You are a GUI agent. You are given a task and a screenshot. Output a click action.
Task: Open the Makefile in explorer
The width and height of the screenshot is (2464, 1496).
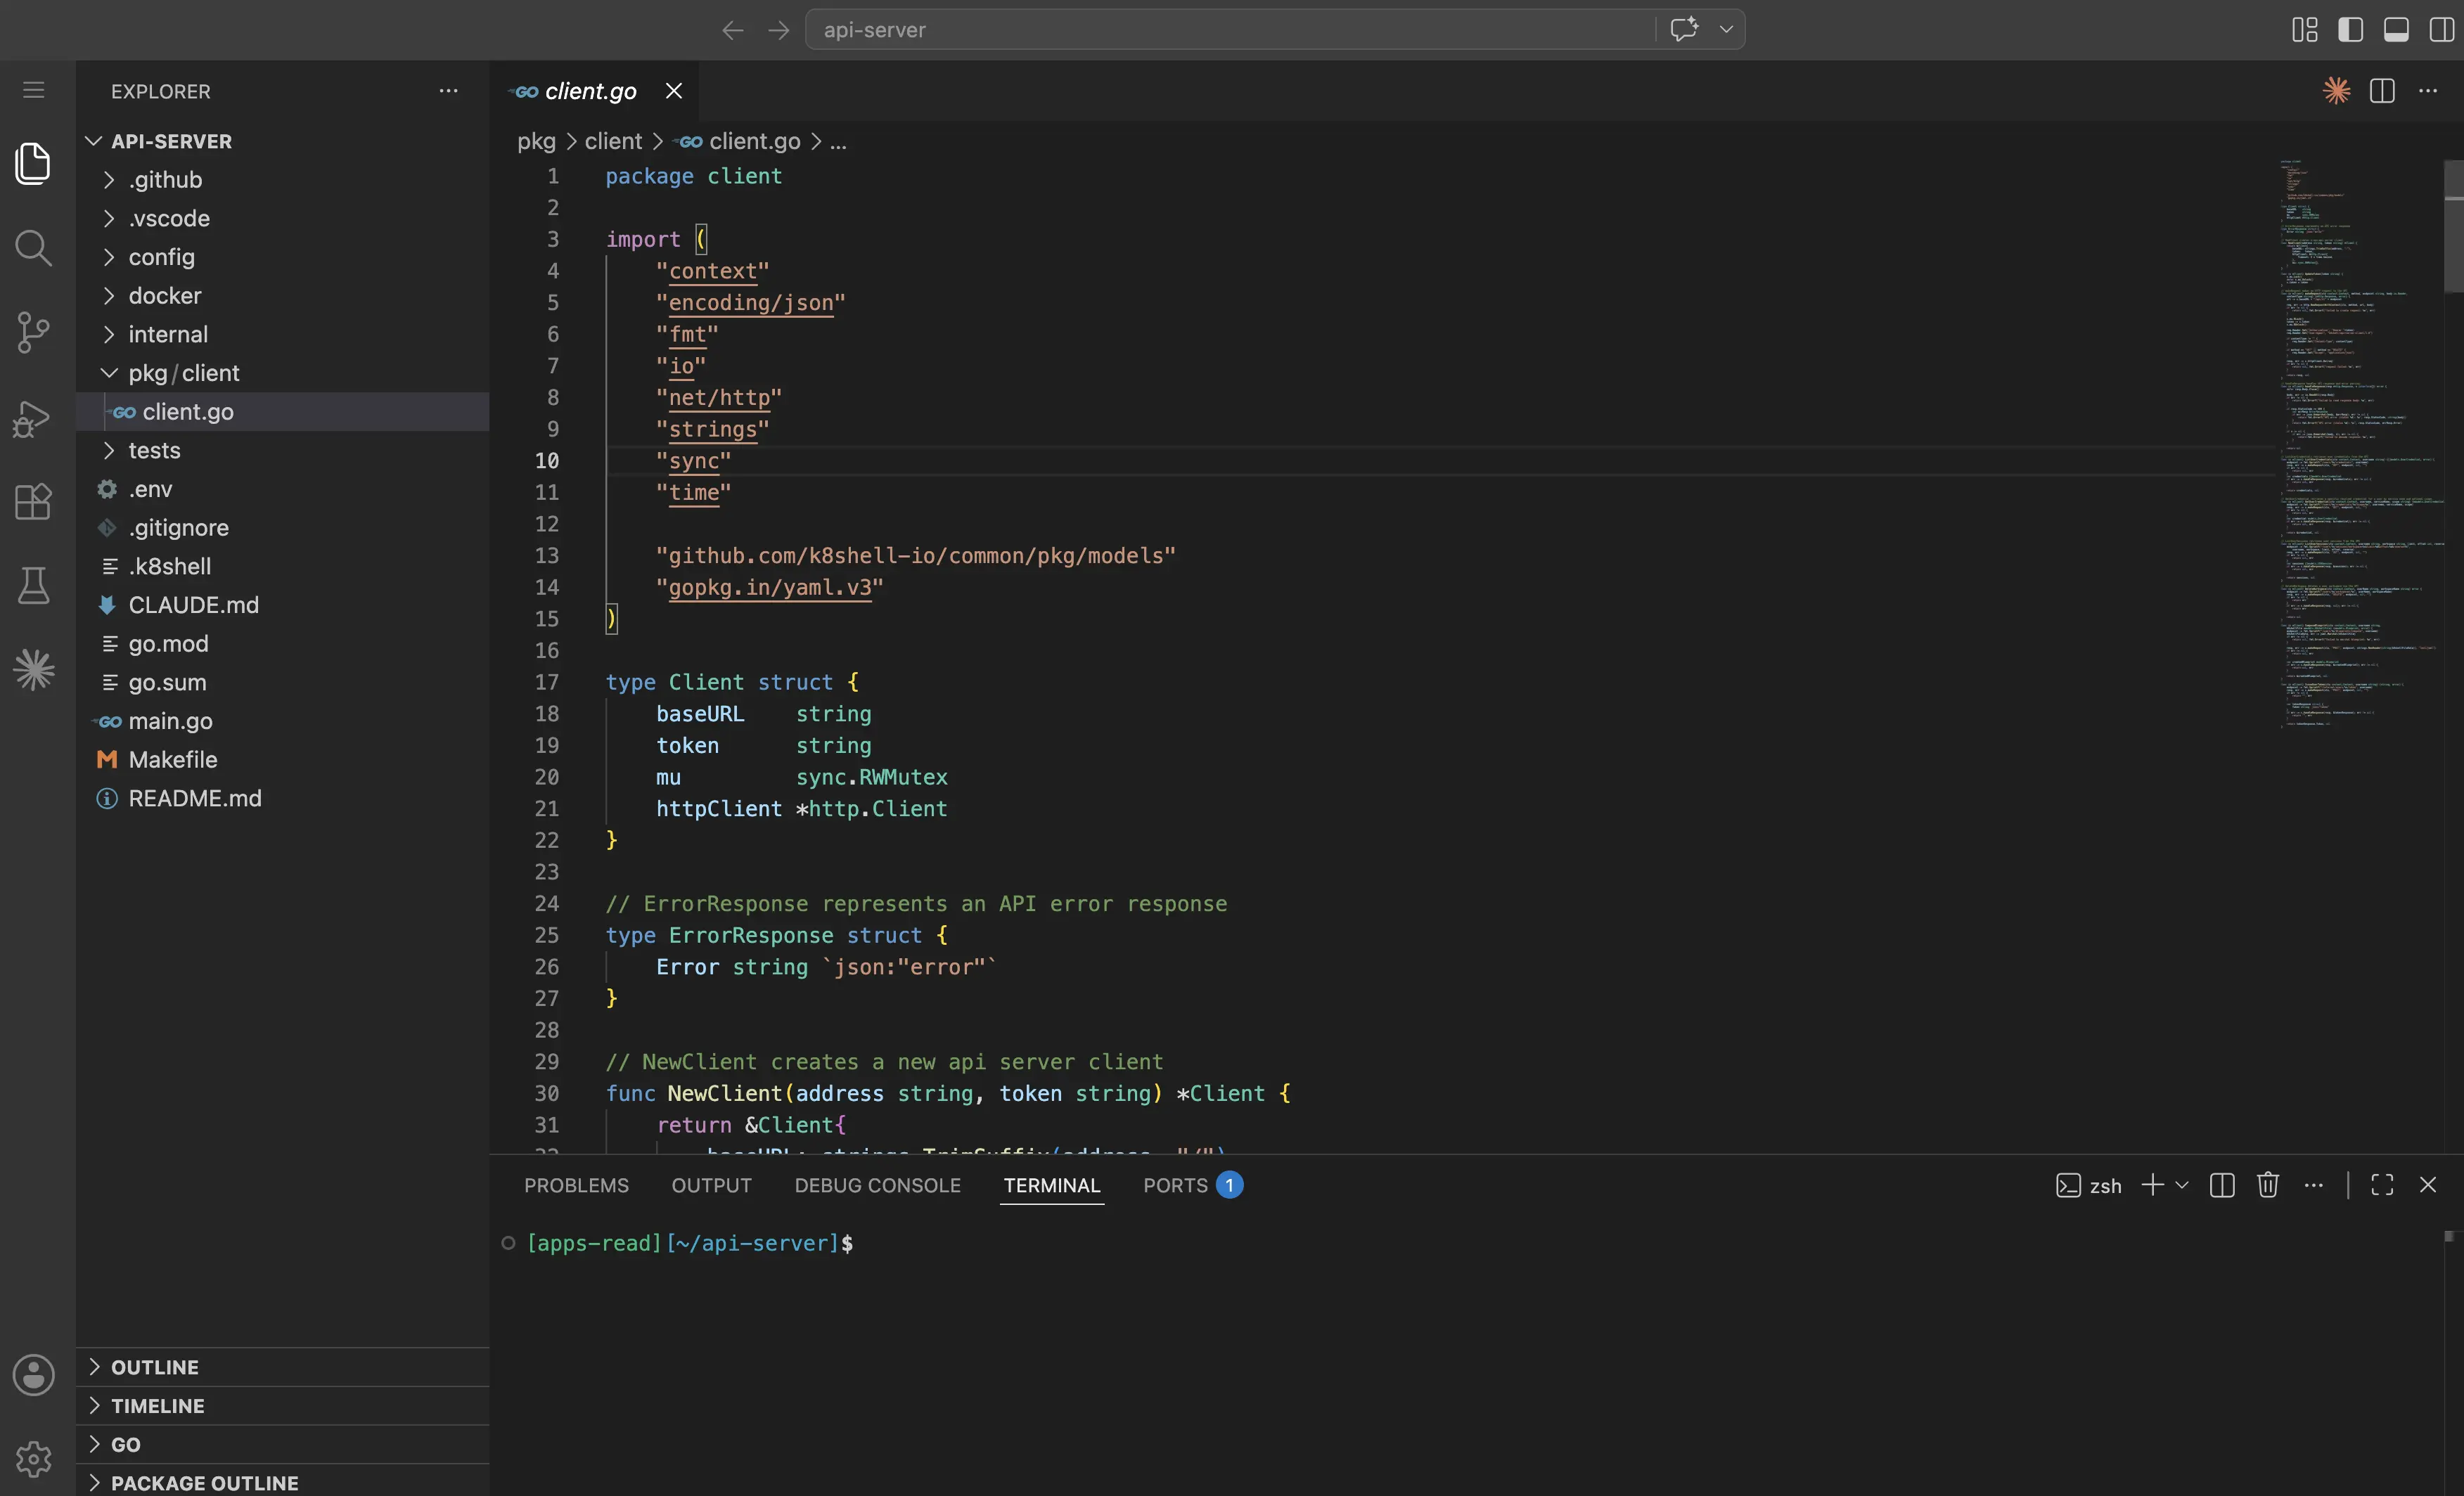pyautogui.click(x=283, y=760)
